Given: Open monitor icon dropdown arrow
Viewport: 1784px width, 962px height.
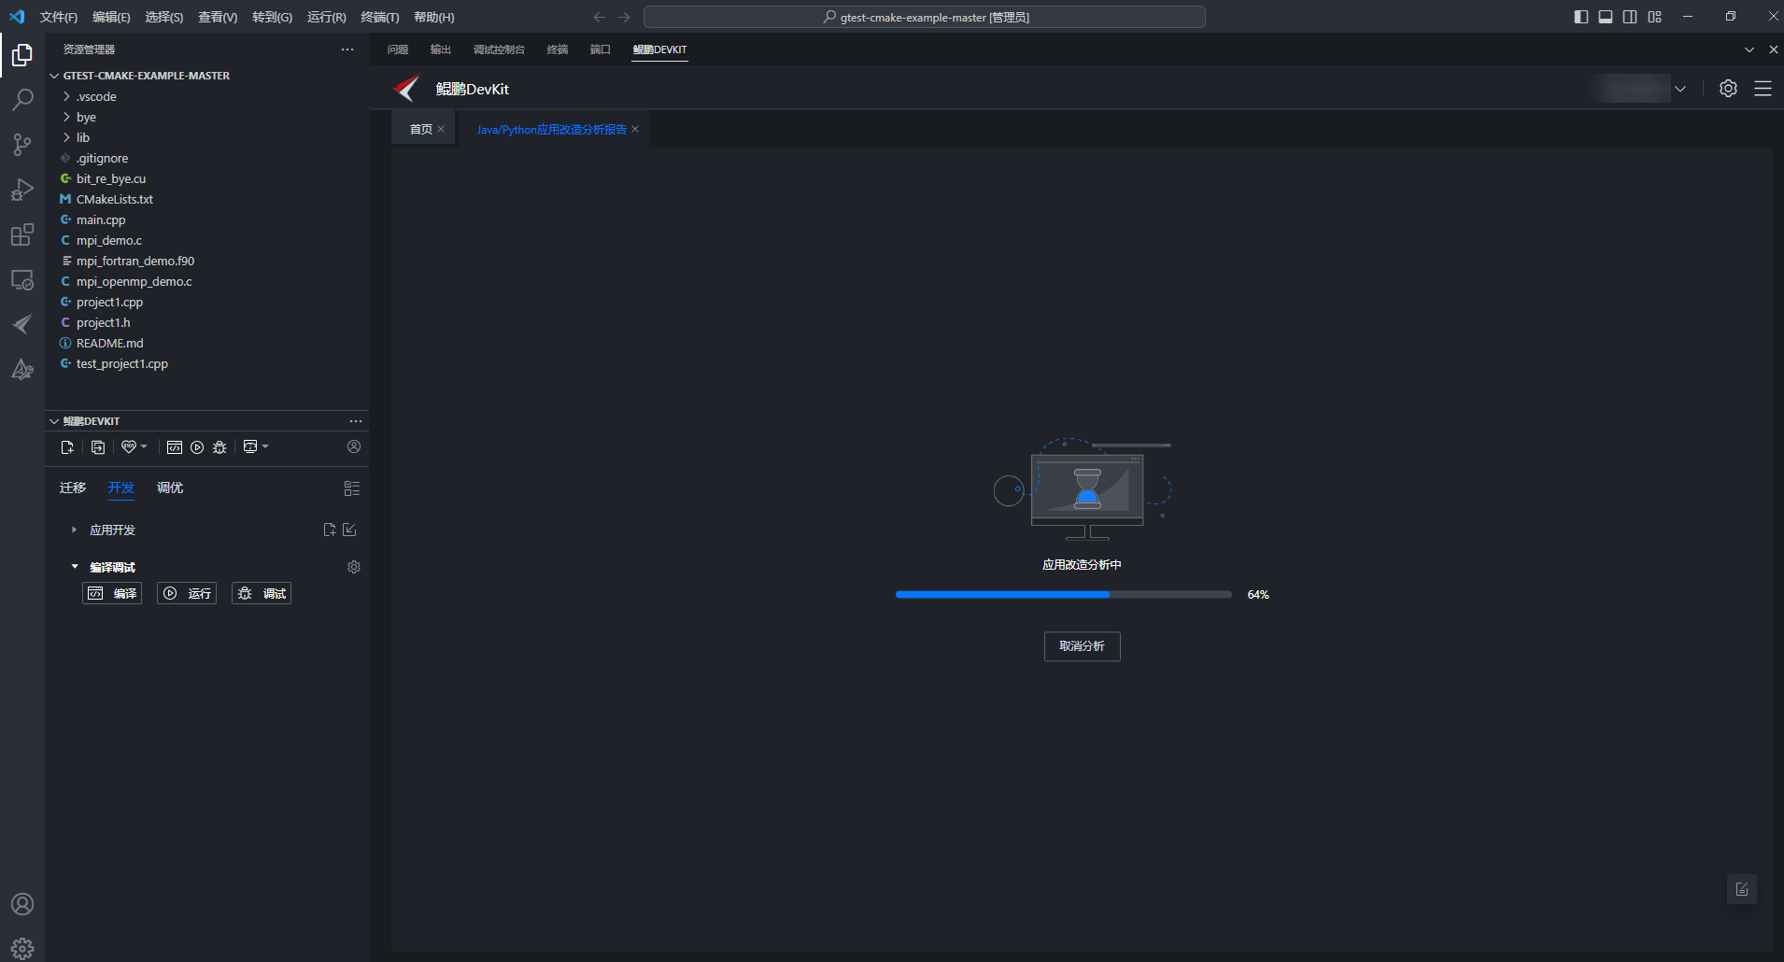Looking at the screenshot, I should 265,446.
